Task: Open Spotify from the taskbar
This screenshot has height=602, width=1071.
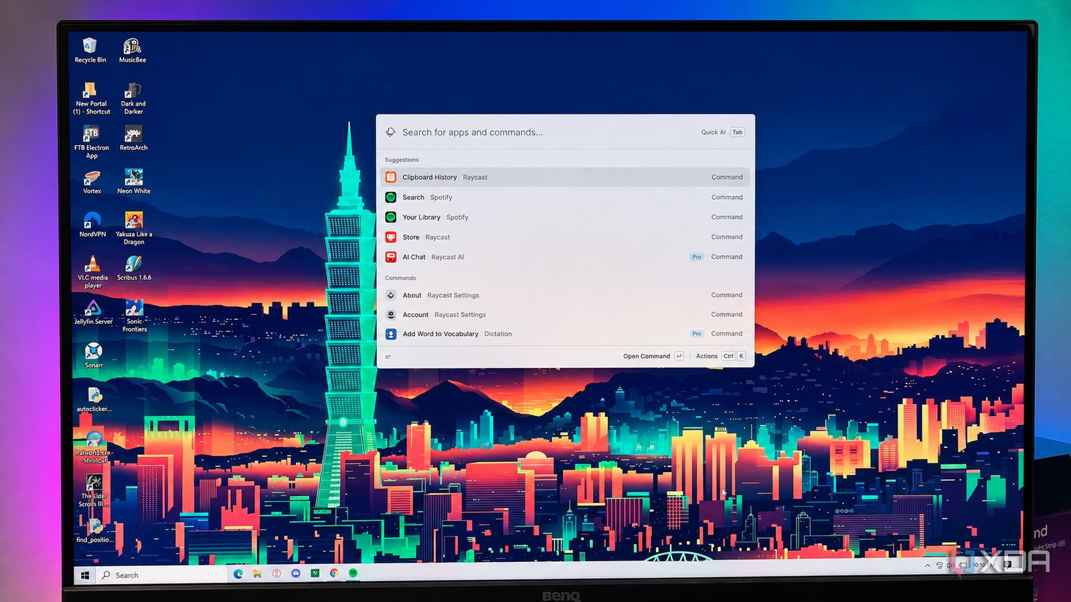Action: pyautogui.click(x=353, y=573)
